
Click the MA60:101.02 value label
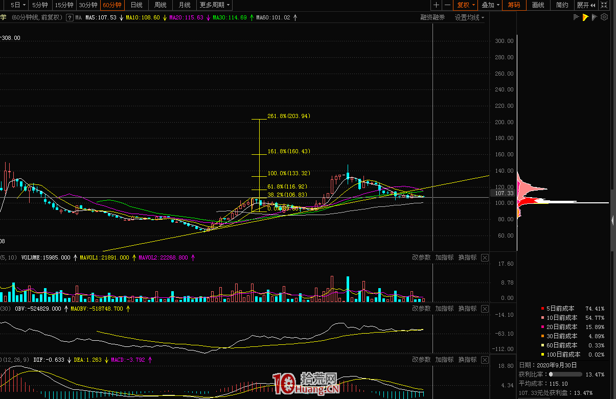[273, 17]
